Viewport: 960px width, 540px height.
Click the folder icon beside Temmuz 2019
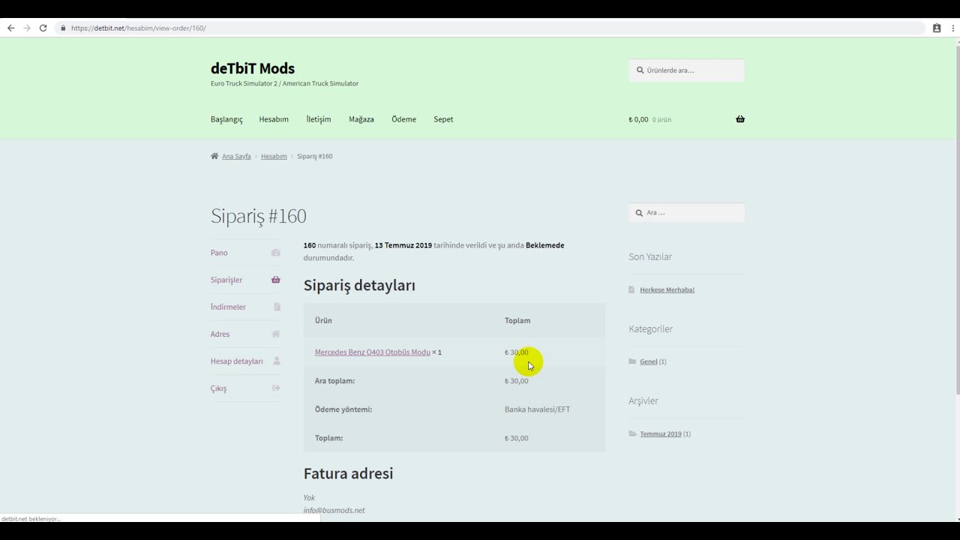point(632,433)
